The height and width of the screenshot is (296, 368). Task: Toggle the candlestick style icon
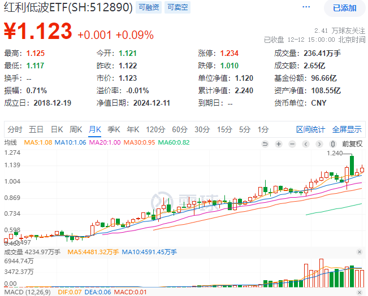pos(332,144)
